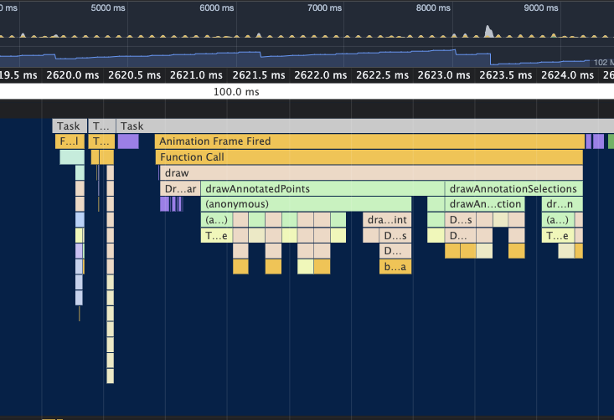Viewport: 614px width, 420px height.
Task: Select the Animation Frame Fired bar
Action: (369, 141)
